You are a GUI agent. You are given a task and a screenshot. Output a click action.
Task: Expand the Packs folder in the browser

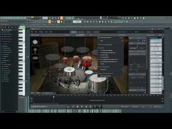5,62
